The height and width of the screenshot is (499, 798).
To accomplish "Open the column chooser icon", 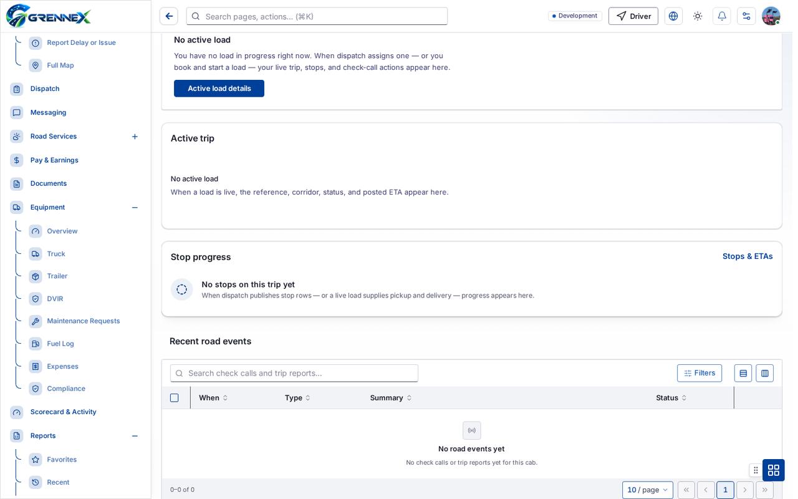I will [x=765, y=373].
